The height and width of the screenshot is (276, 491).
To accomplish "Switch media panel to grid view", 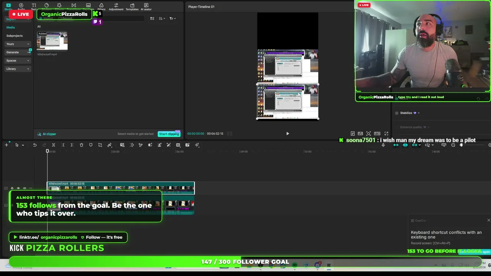I will click(x=152, y=18).
